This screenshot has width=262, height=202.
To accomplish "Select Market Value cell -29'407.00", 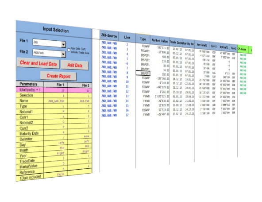I will [163, 114].
